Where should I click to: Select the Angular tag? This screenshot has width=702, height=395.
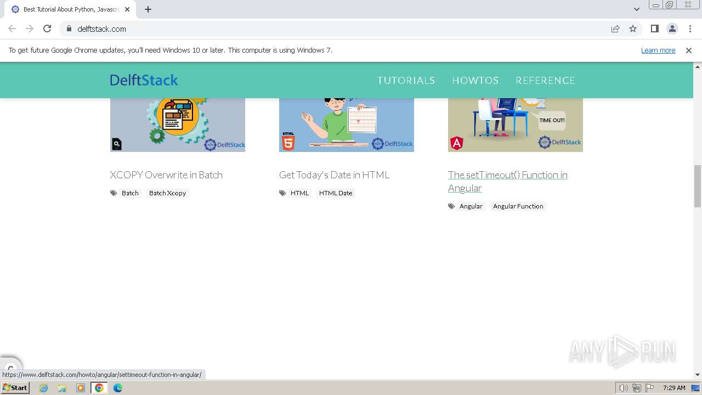pos(471,206)
